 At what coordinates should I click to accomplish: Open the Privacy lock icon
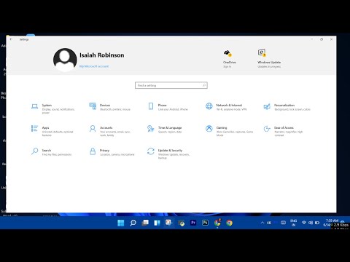93,151
